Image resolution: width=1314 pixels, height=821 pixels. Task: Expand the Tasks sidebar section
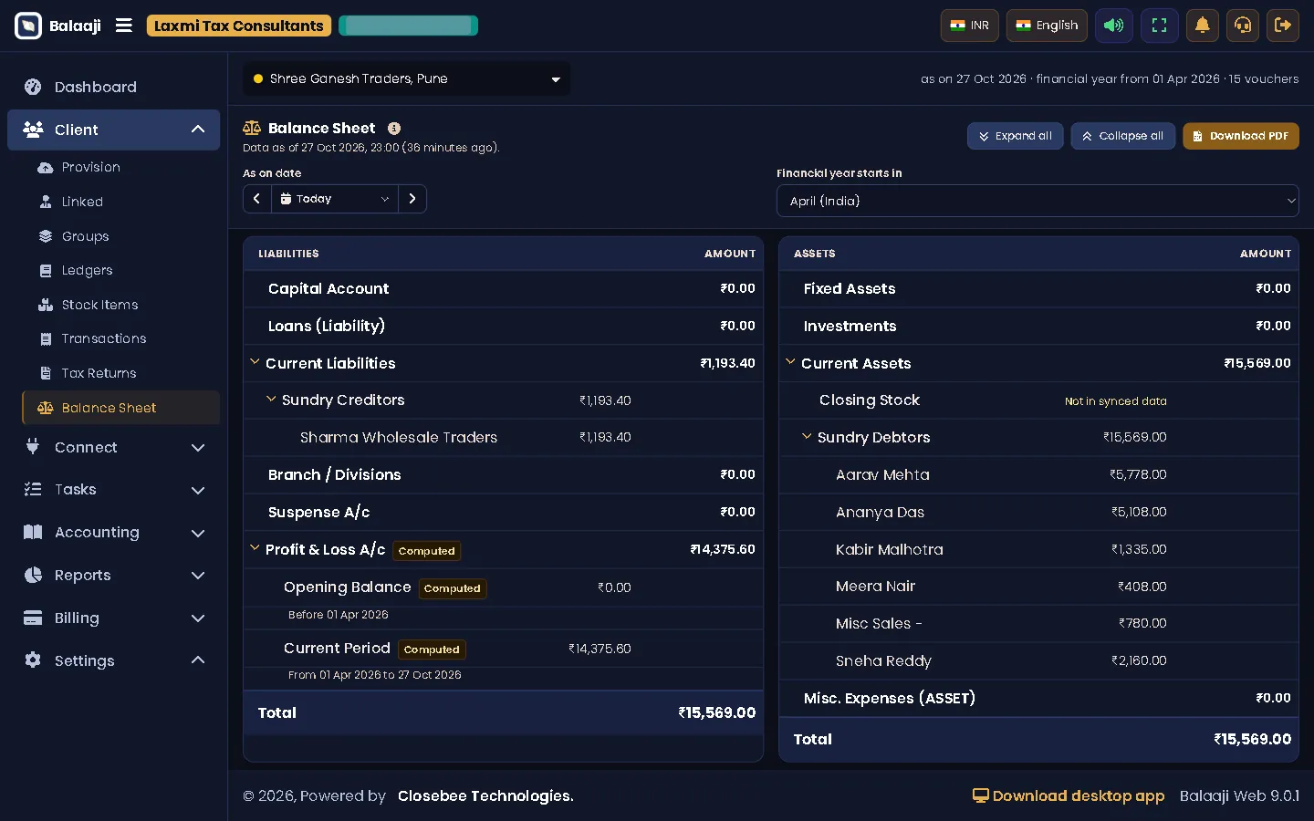point(113,490)
